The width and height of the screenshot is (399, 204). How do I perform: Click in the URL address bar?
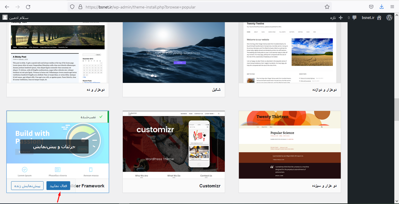pyautogui.click(x=199, y=7)
